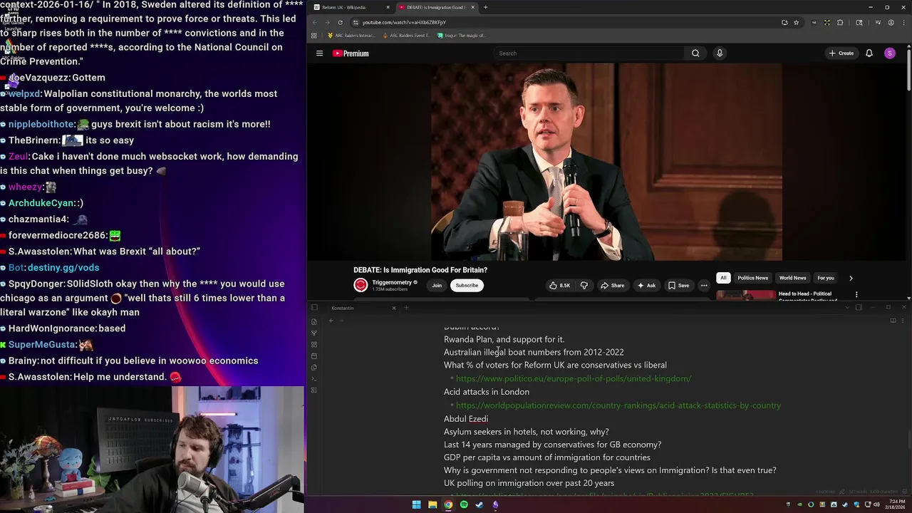
Task: Open the YouTube account avatar menu
Action: tap(889, 53)
